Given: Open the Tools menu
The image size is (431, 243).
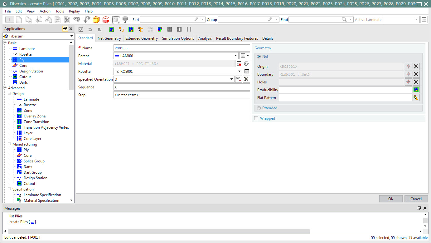Looking at the screenshot, I should 60,11.
